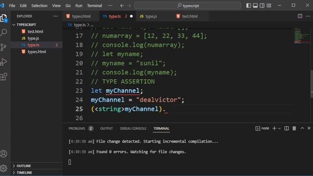The width and height of the screenshot is (313, 176).
Task: Toggle the primary side bar layout icon
Action: tap(248, 5)
